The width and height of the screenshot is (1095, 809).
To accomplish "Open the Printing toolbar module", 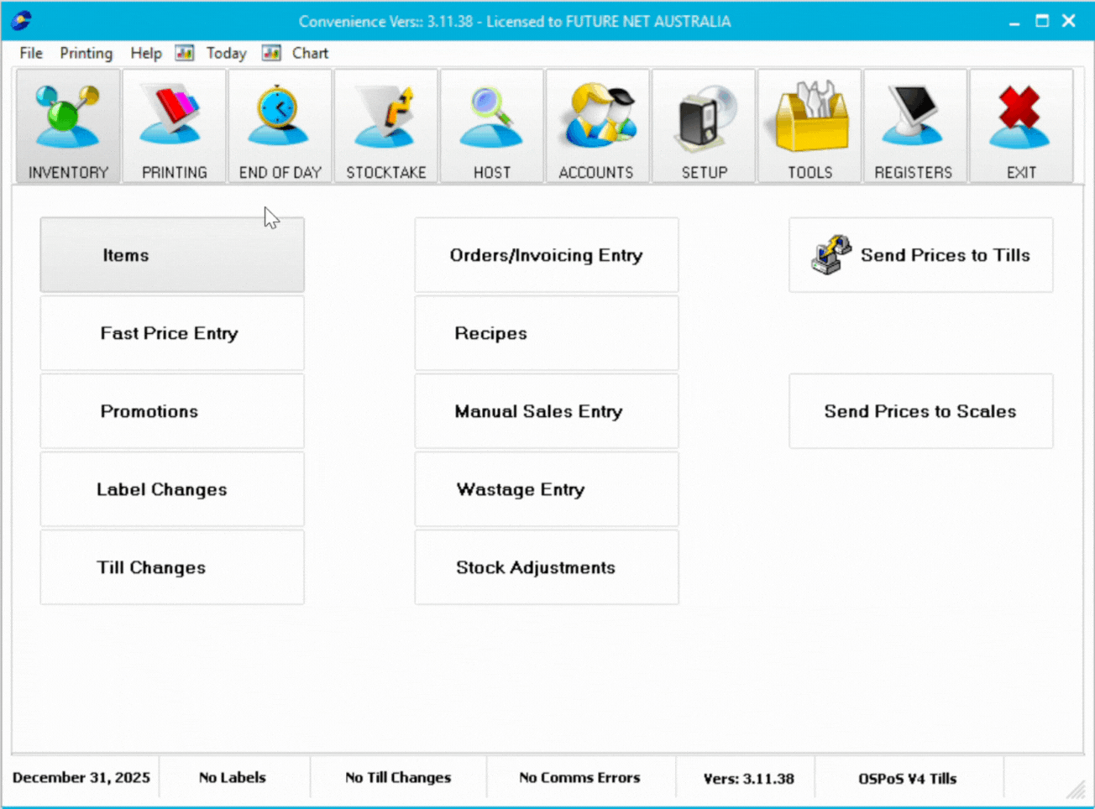I will pos(174,126).
